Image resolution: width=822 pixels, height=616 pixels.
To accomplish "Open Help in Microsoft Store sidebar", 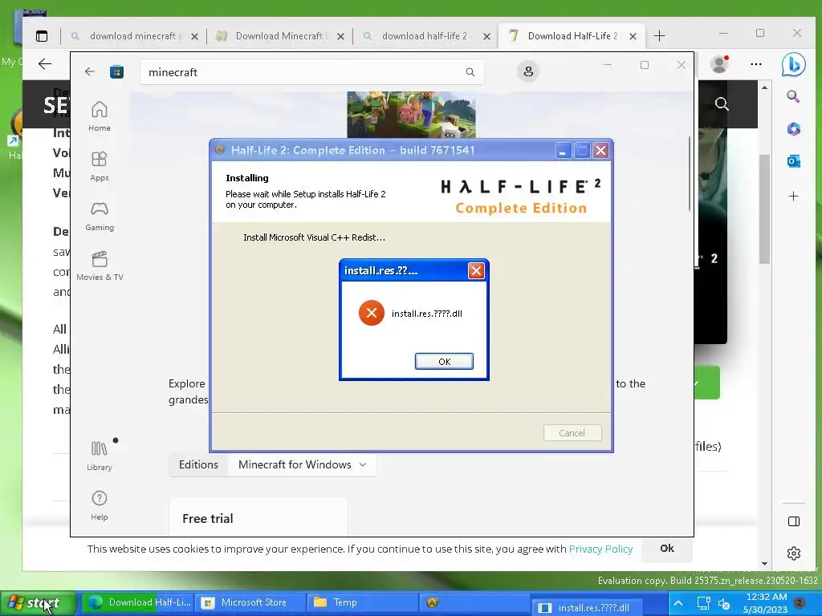I will pos(99,505).
